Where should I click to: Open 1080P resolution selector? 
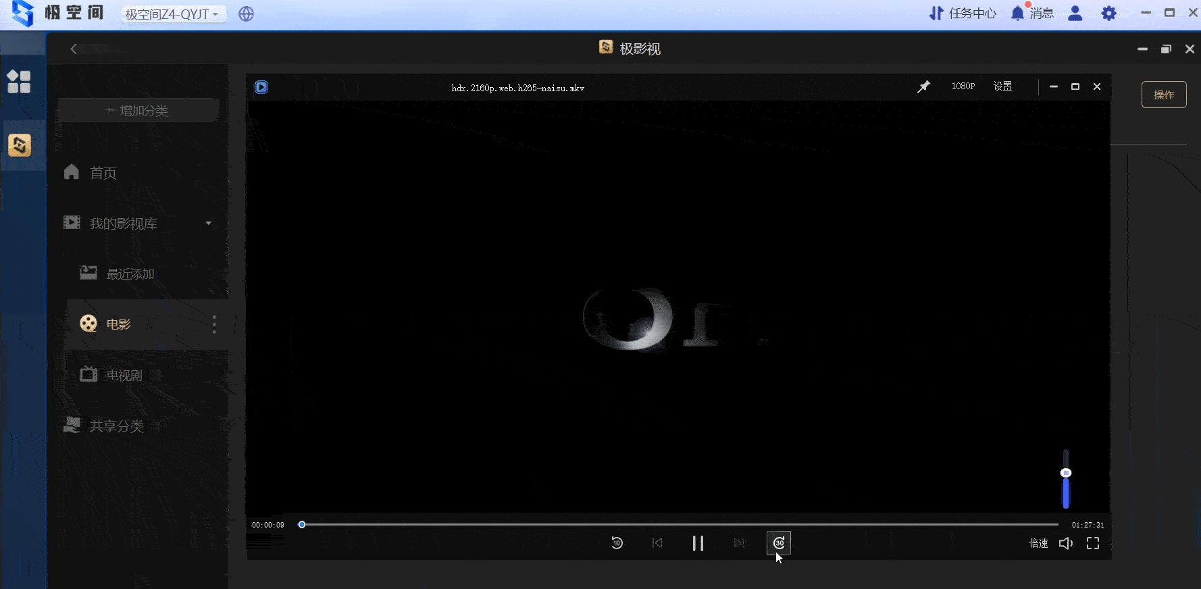coord(963,86)
